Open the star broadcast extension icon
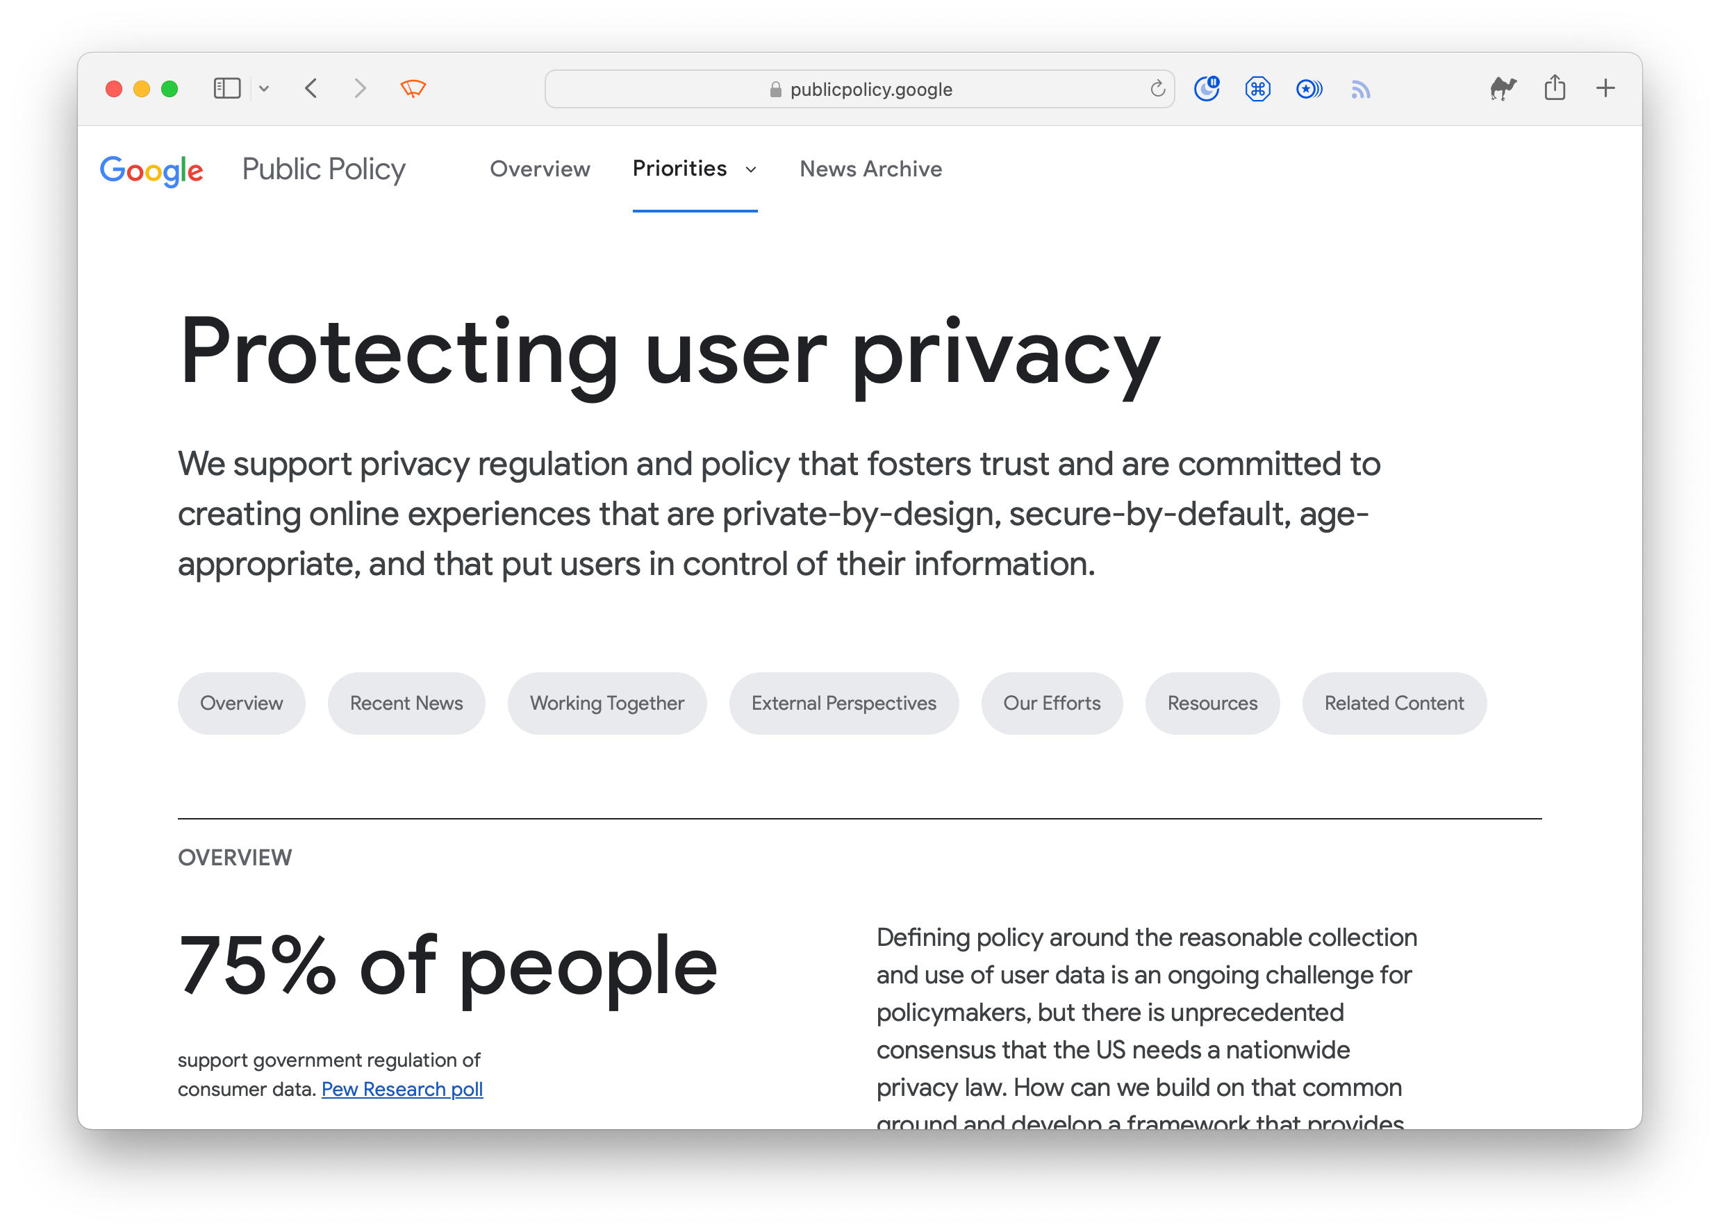 tap(1309, 89)
